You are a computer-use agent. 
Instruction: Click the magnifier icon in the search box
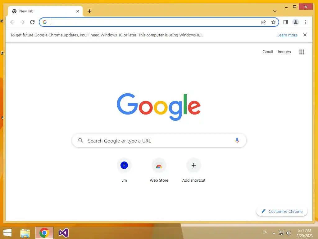(x=80, y=140)
